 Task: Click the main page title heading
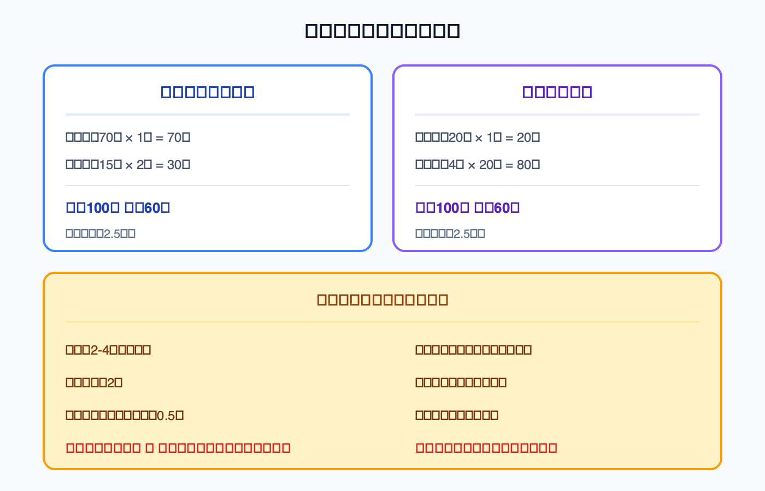click(x=382, y=31)
